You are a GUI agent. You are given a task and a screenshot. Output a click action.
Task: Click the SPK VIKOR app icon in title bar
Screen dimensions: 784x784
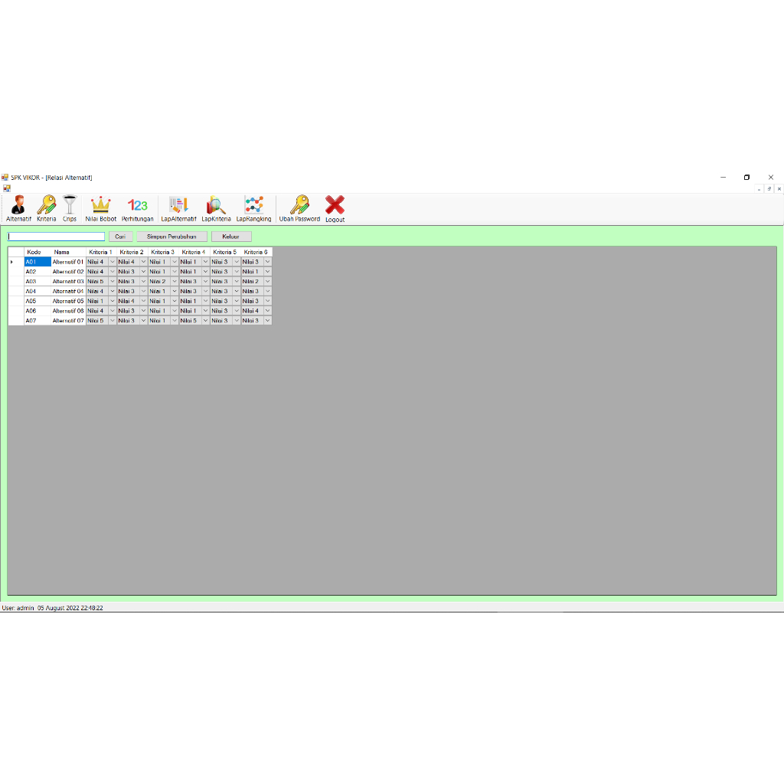coord(5,178)
